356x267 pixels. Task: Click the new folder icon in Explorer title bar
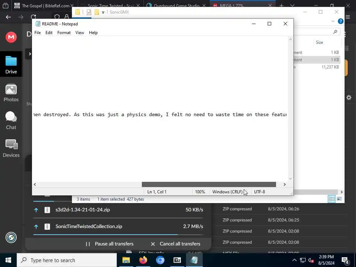(x=97, y=12)
